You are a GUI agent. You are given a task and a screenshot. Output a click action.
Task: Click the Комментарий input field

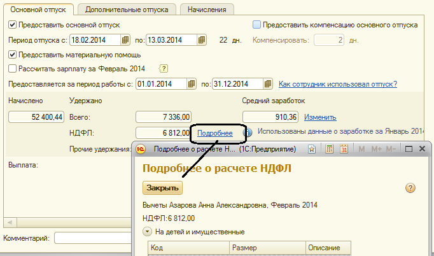tap(93, 238)
